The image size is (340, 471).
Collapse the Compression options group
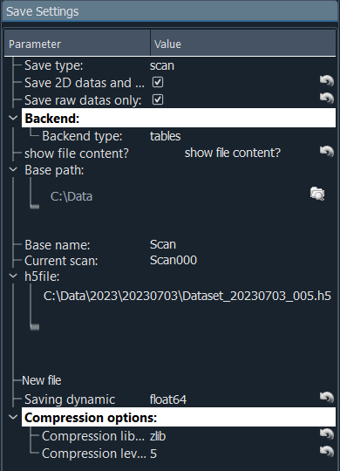(x=13, y=417)
